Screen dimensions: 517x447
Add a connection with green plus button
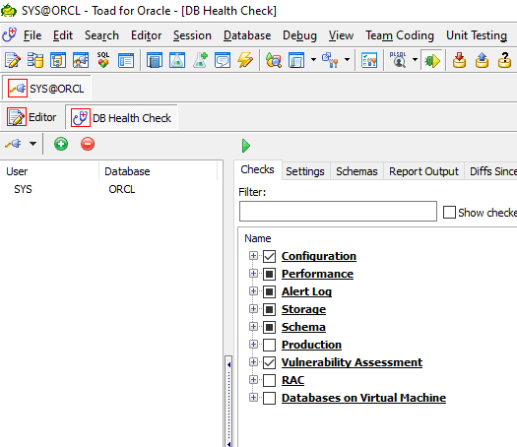[61, 144]
